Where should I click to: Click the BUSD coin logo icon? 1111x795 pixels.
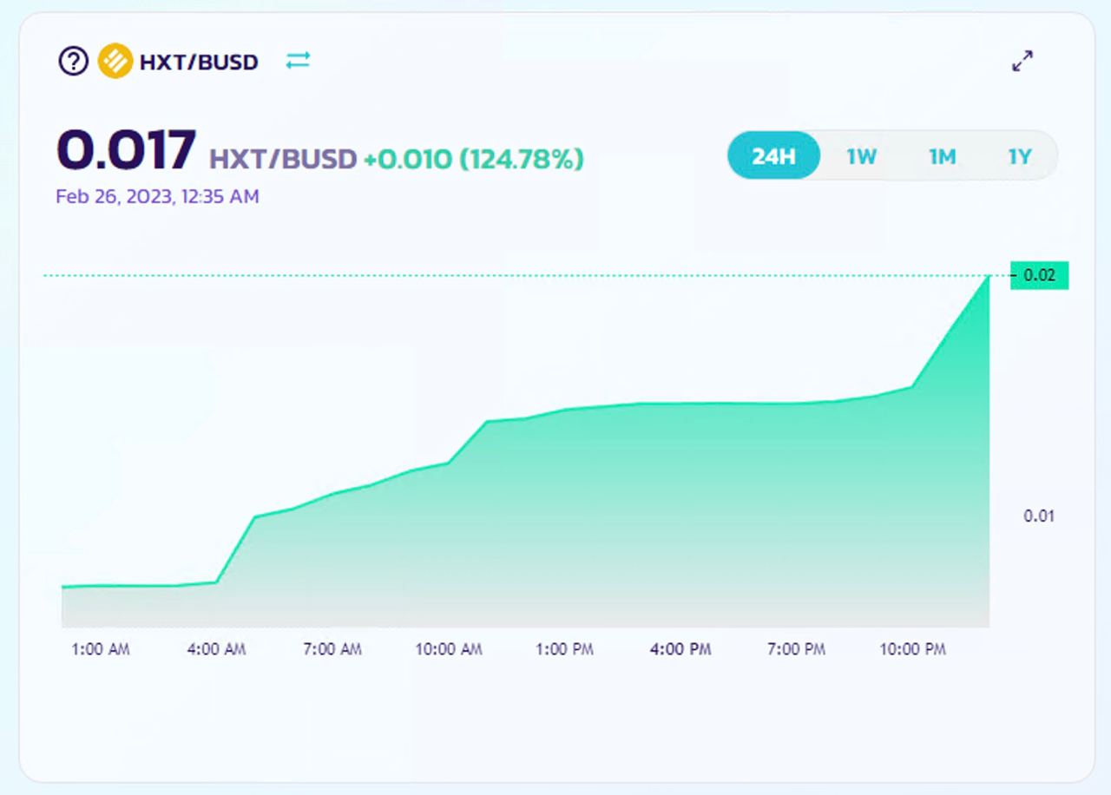tap(115, 62)
